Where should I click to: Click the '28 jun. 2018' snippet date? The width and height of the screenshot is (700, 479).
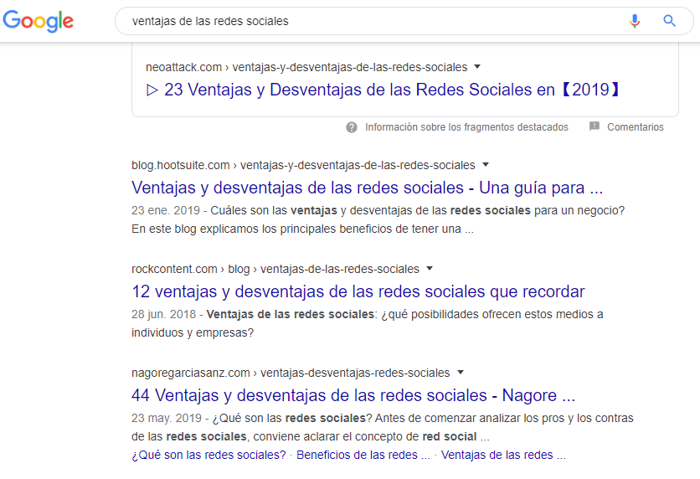164,314
